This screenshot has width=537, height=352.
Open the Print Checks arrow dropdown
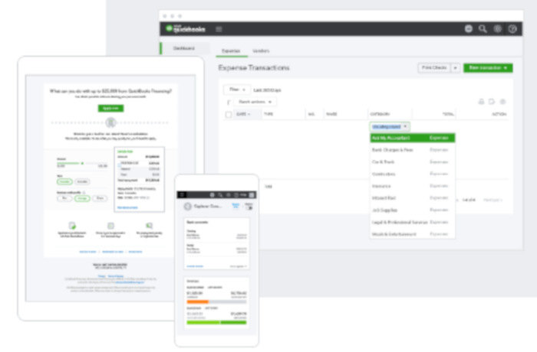click(x=455, y=68)
